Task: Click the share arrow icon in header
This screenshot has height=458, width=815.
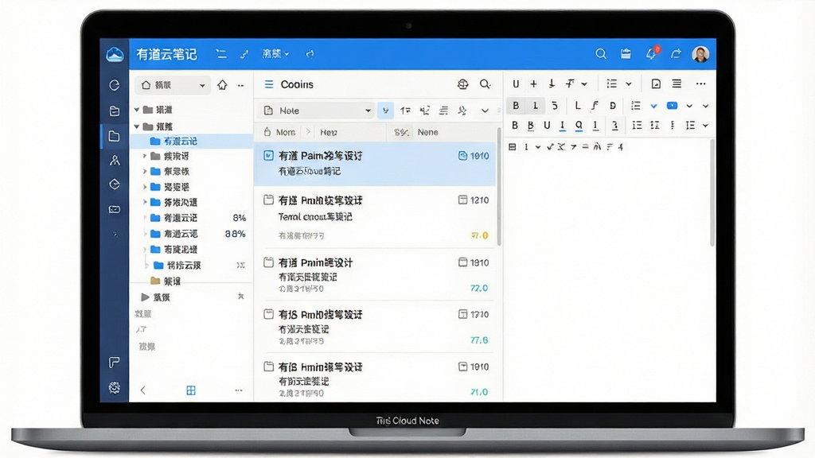Action: (x=676, y=53)
